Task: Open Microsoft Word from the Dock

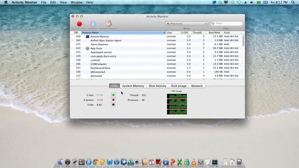Action: click(x=110, y=162)
